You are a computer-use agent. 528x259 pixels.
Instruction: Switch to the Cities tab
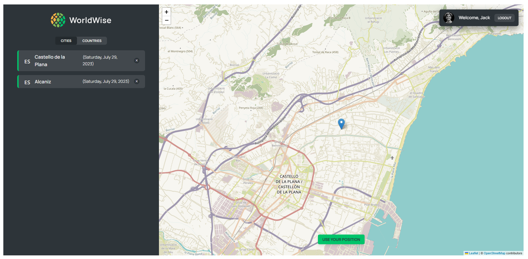coord(66,41)
